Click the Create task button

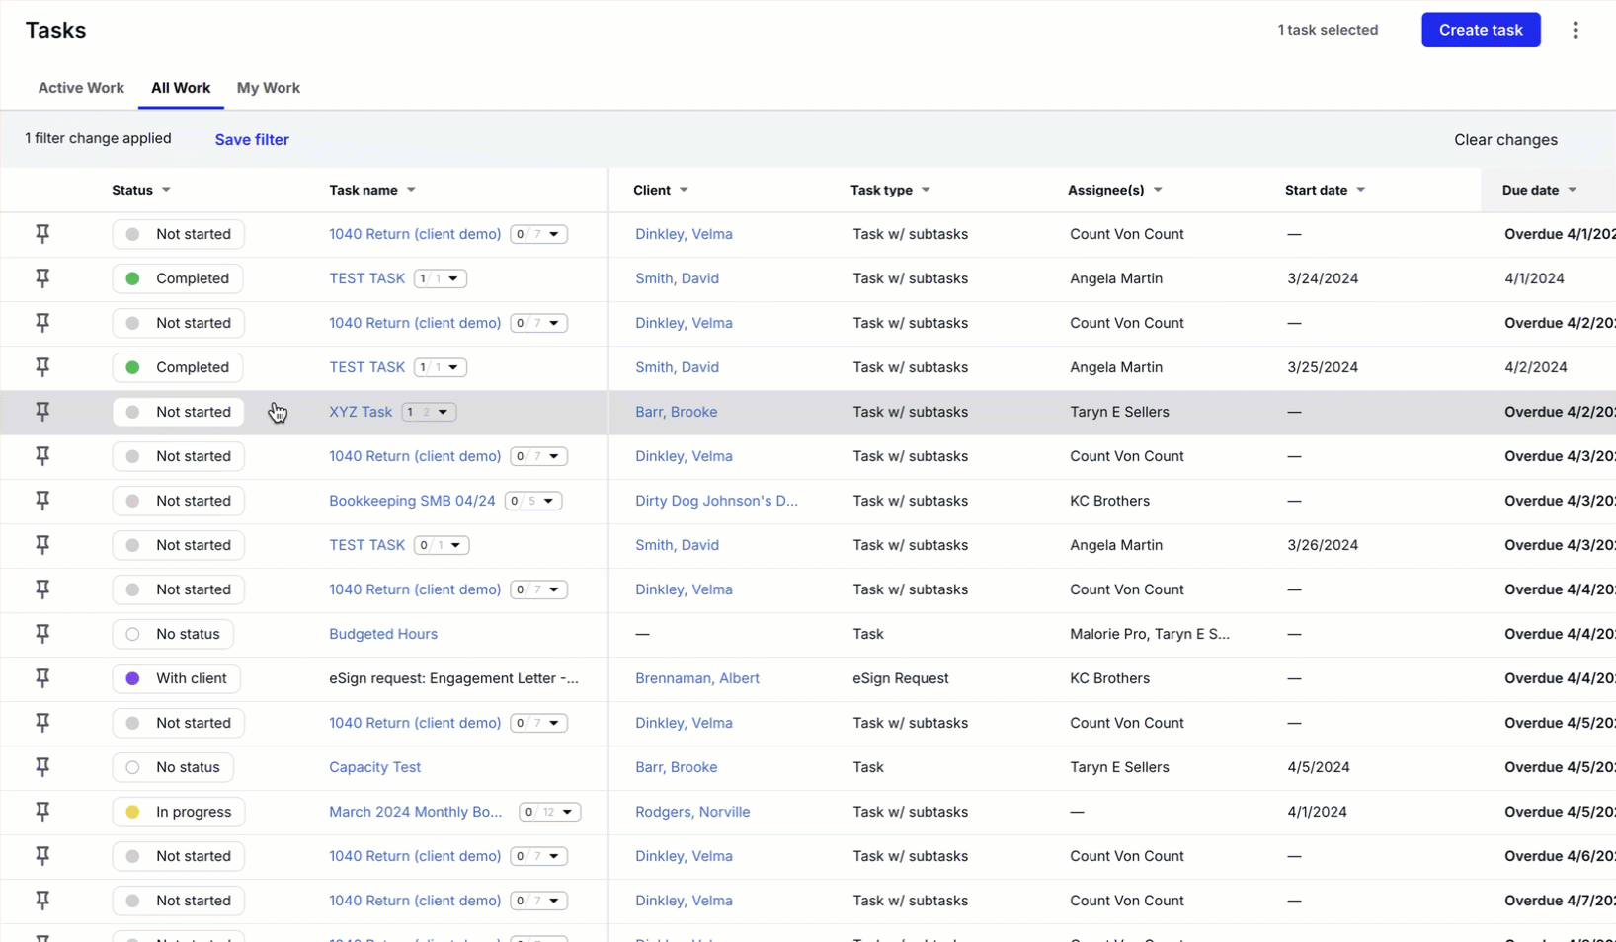(x=1481, y=30)
